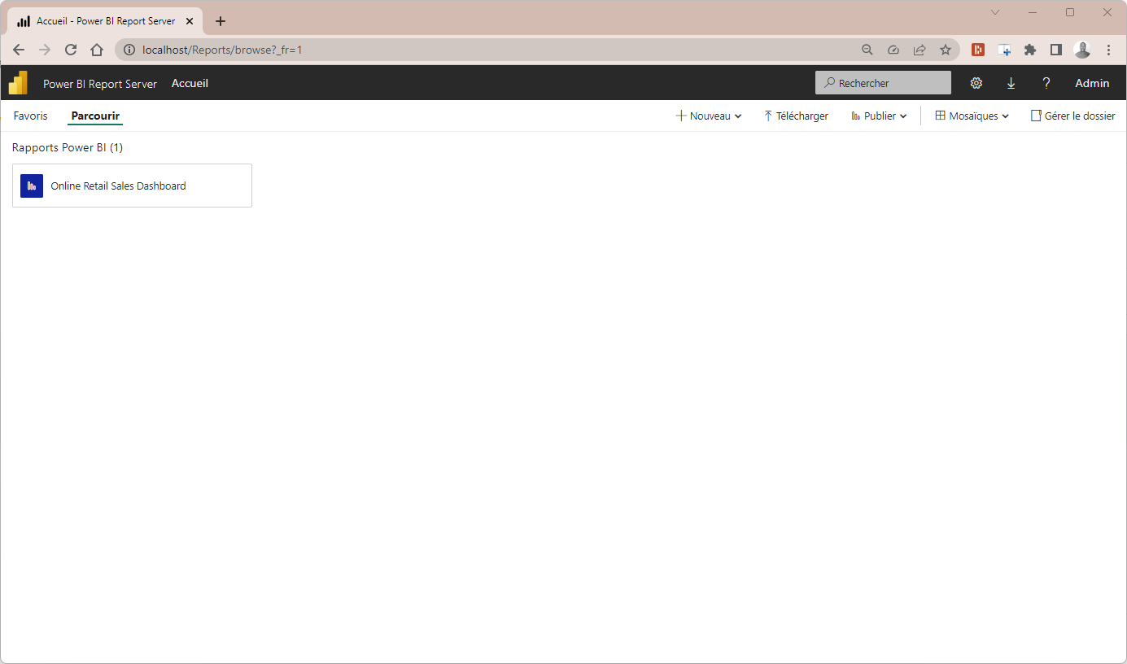
Task: Click the speedometer icon in address bar
Action: coord(893,50)
